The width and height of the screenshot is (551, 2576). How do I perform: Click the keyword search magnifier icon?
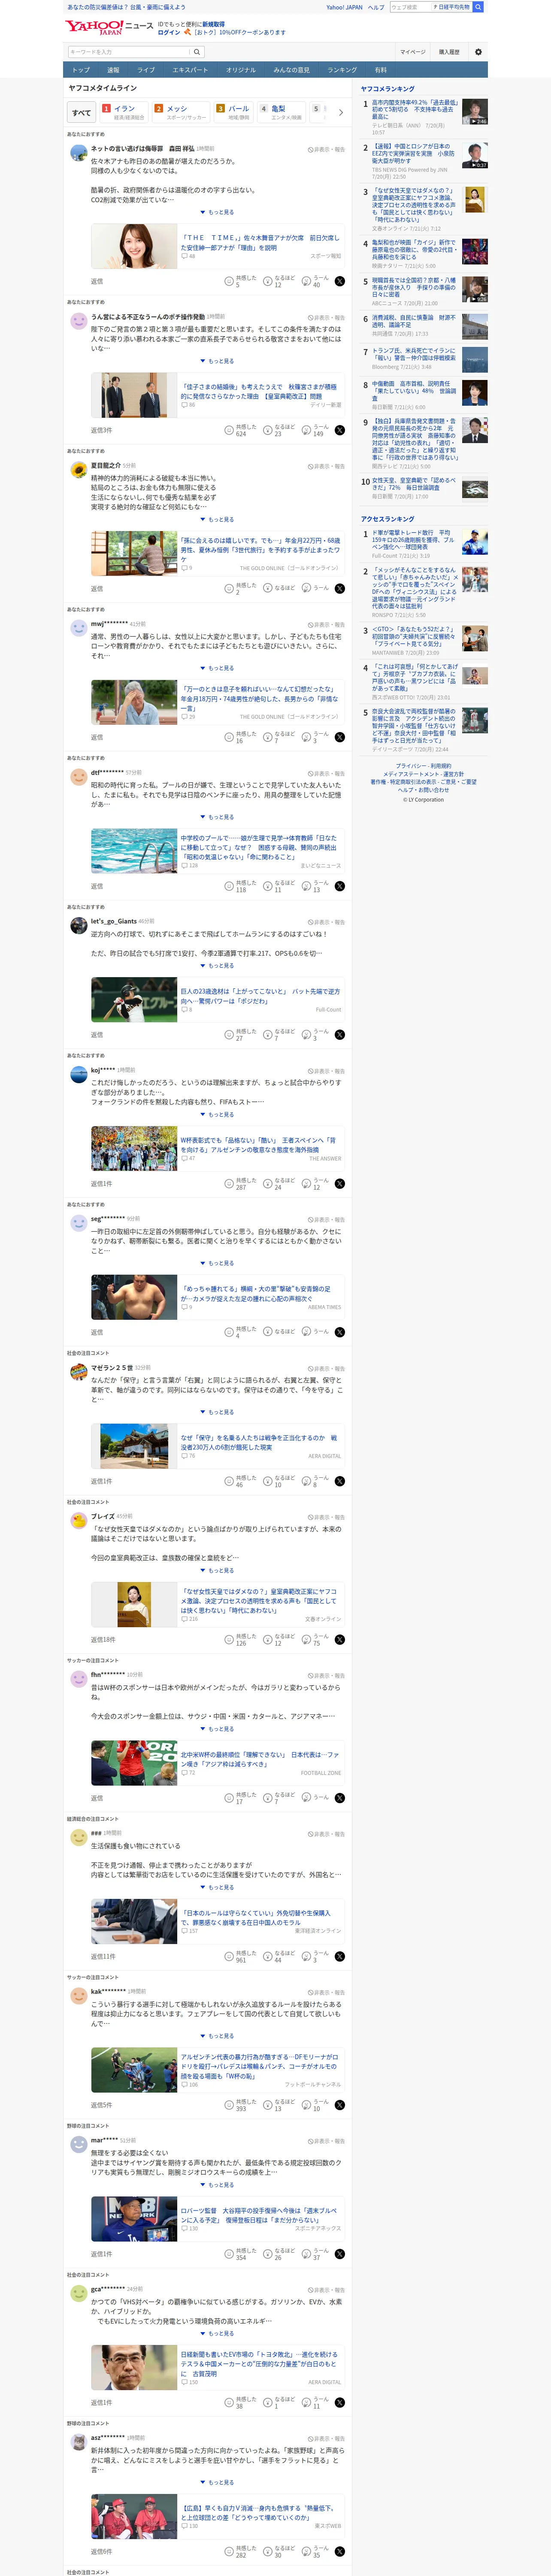tap(197, 52)
